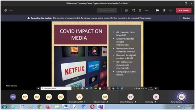This screenshot has height=110, width=195.
Task: Raise your hand in the meeting
Action: [140, 10]
